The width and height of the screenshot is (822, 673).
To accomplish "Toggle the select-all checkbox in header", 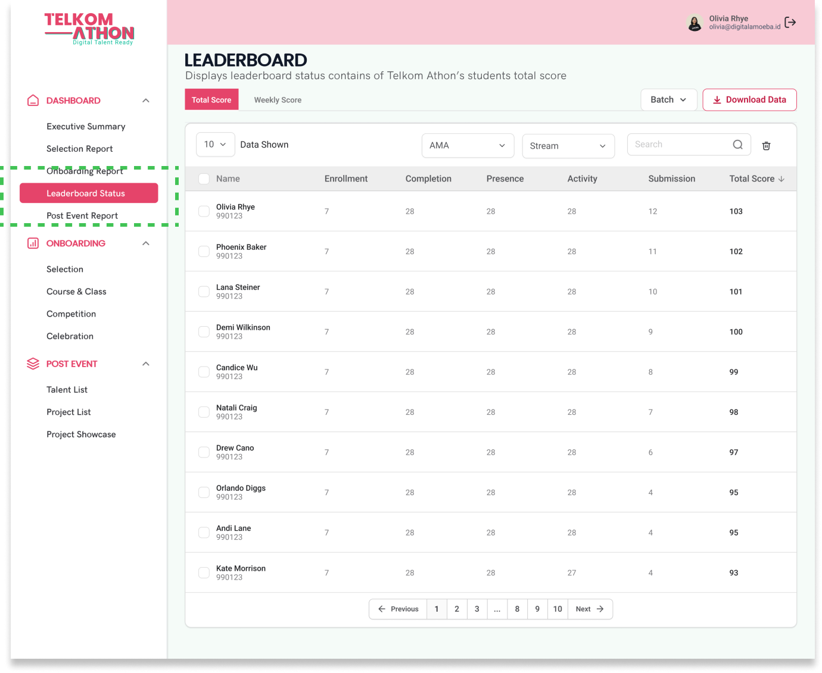I will point(204,179).
